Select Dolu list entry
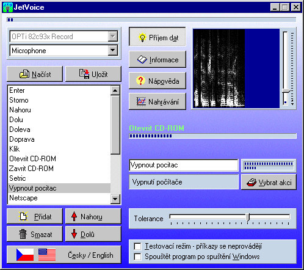This screenshot has height=270, width=304. (59, 120)
